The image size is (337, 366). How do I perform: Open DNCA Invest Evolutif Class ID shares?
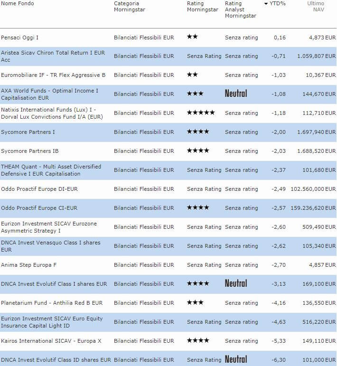[56, 360]
